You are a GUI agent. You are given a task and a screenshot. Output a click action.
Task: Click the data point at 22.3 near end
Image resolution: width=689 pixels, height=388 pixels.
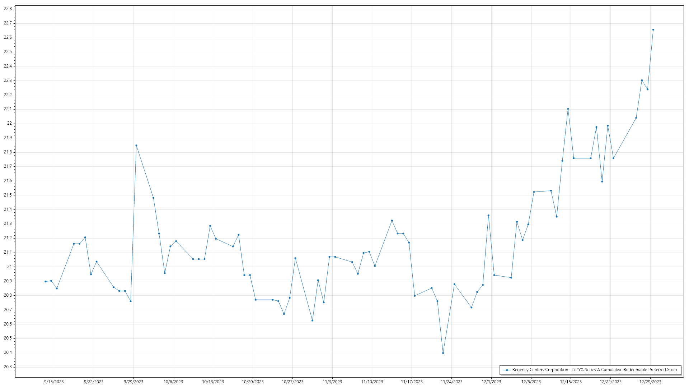(642, 80)
